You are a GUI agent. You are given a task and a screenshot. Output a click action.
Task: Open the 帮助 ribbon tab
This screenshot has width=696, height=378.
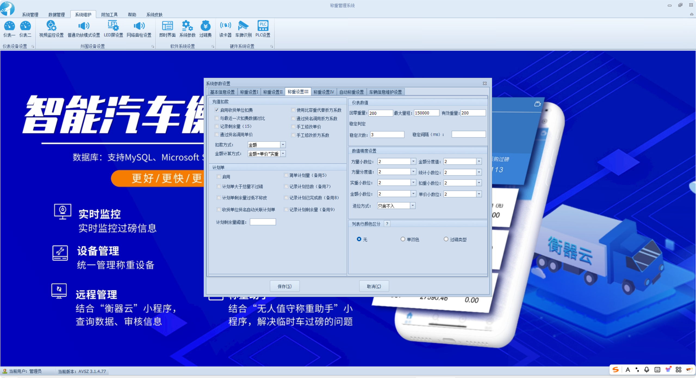coord(132,15)
